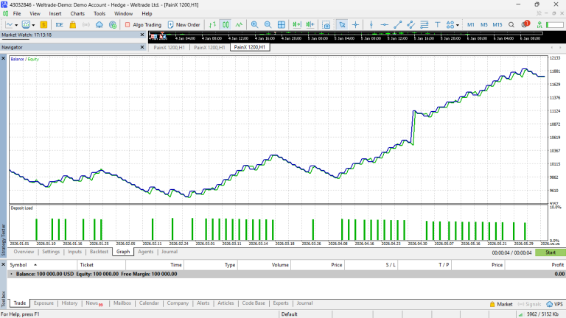Enable chart auto scroll icon
The image size is (566, 318).
(297, 25)
